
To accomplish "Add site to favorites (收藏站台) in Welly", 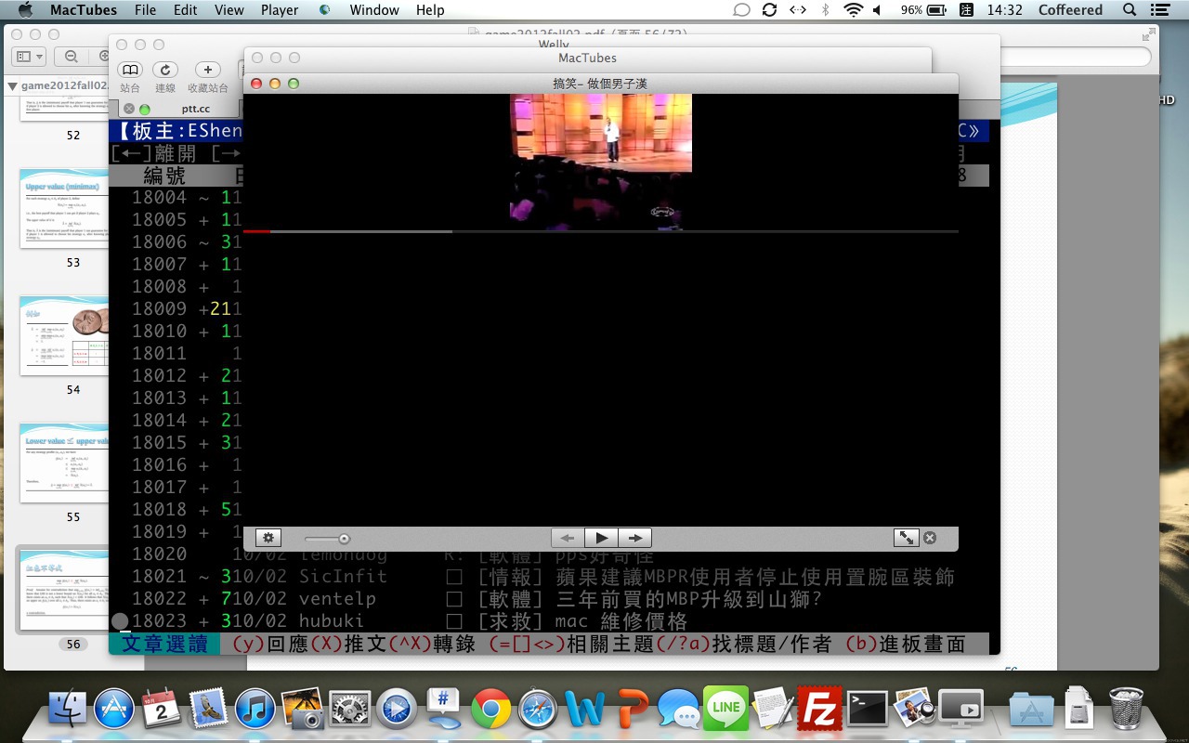I will [x=208, y=70].
